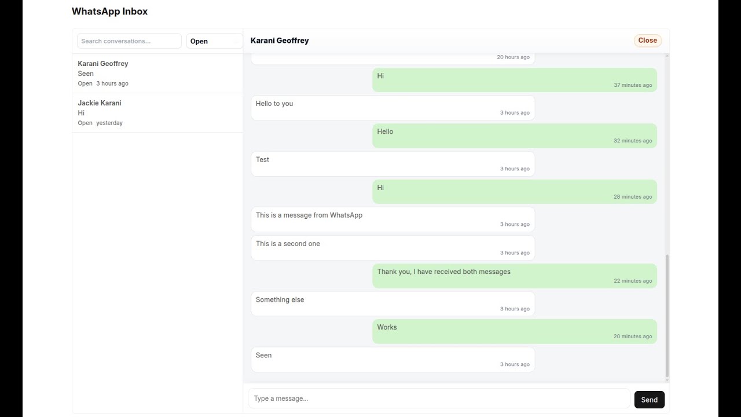
Task: Open the Open status filter dropdown
Action: tap(214, 41)
